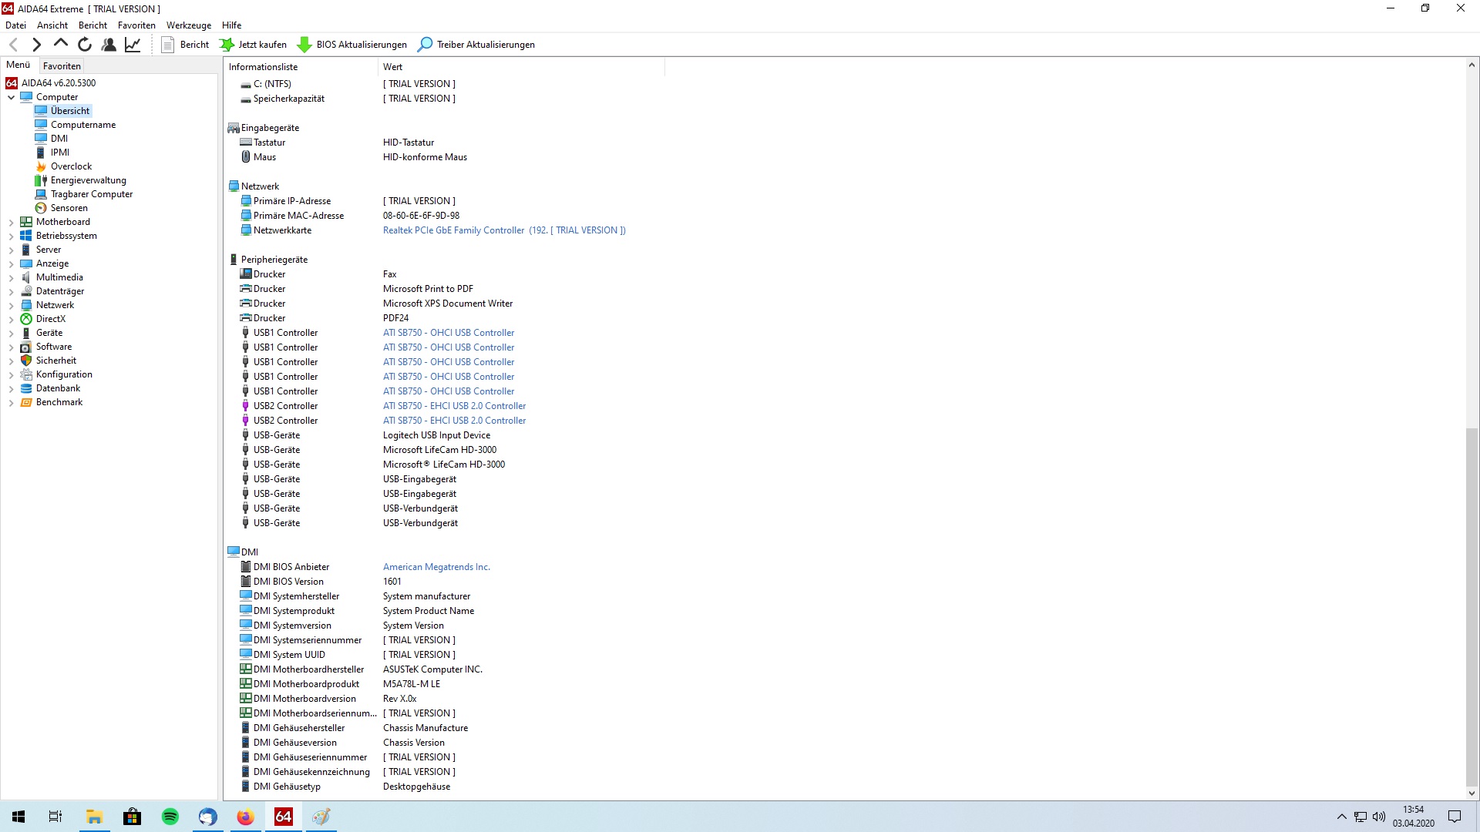
Task: Click the Overclock flame icon
Action: point(41,166)
